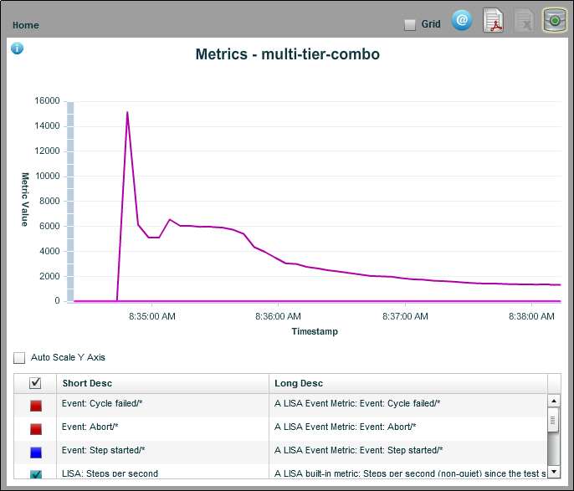
Task: Click blue swatch for Event: Step started/*
Action: (x=36, y=453)
